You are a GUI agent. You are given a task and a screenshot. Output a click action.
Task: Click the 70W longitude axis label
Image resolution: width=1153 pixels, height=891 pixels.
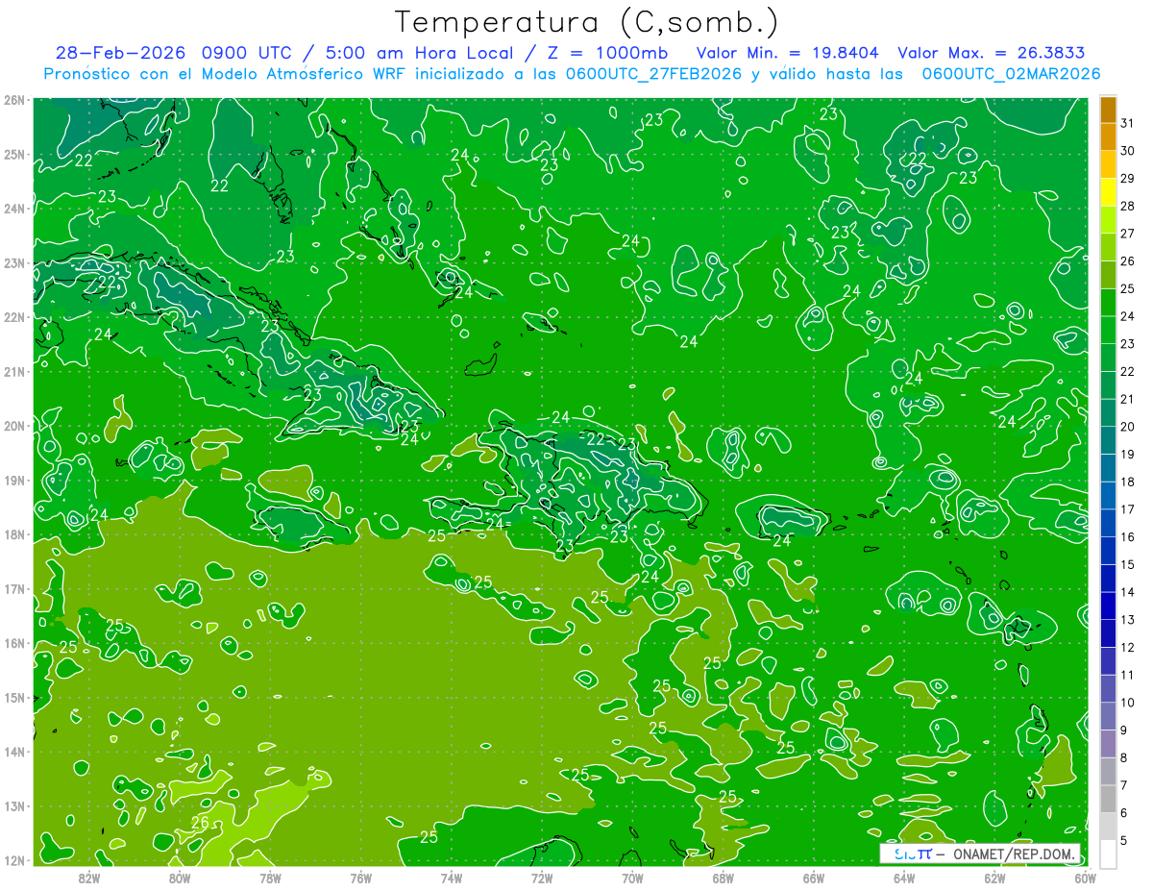pyautogui.click(x=632, y=878)
